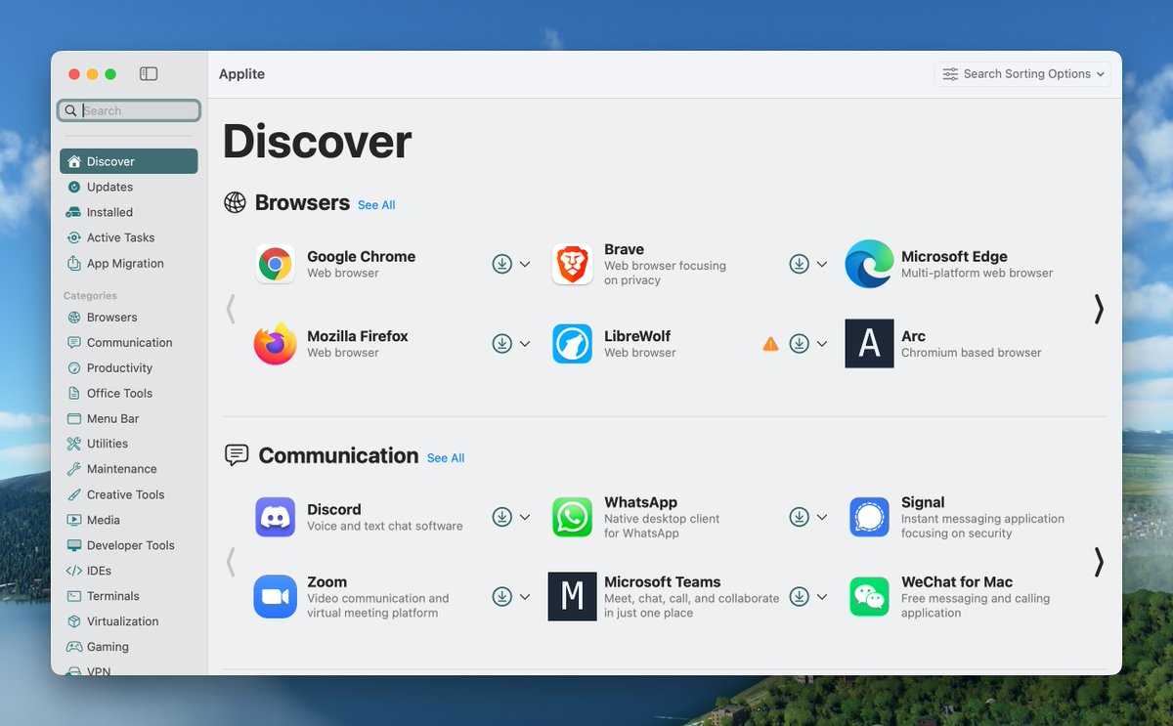Download Discord using its download icon
Image resolution: width=1173 pixels, height=726 pixels.
click(x=502, y=517)
